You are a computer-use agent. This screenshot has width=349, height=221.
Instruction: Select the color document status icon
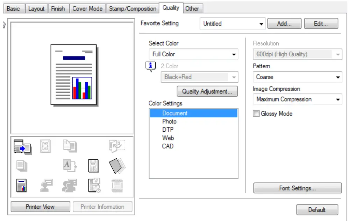click(22, 185)
